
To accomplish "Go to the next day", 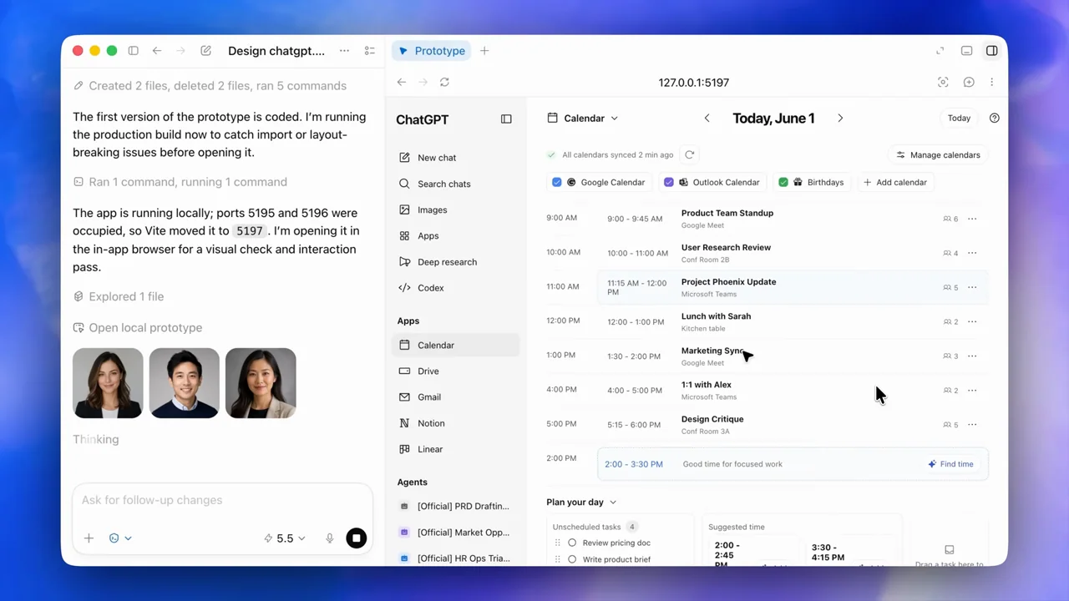I will [840, 118].
